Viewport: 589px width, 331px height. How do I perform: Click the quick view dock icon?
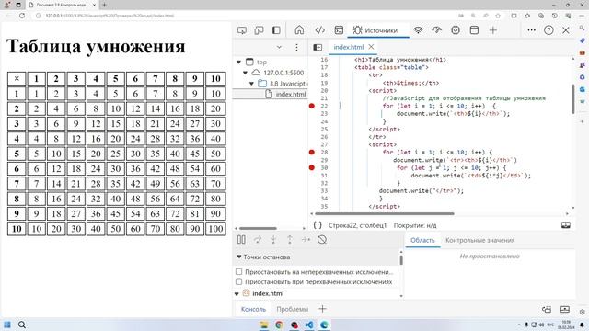(x=547, y=309)
